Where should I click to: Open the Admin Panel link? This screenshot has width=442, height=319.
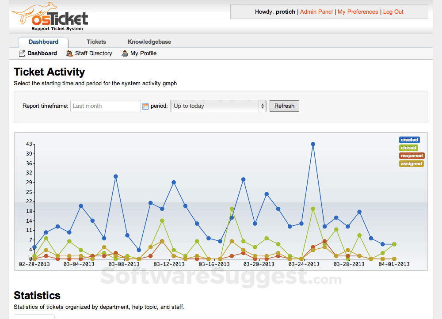(x=316, y=11)
